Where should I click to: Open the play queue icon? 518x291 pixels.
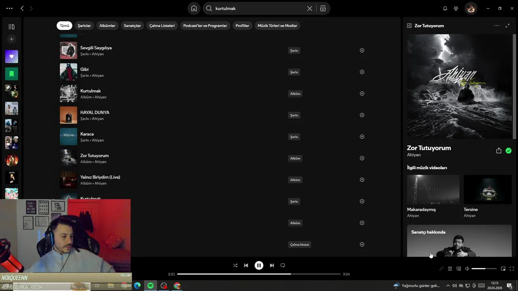[450, 269]
